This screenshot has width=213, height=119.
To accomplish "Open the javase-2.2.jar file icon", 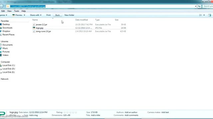I will click(x=34, y=24).
